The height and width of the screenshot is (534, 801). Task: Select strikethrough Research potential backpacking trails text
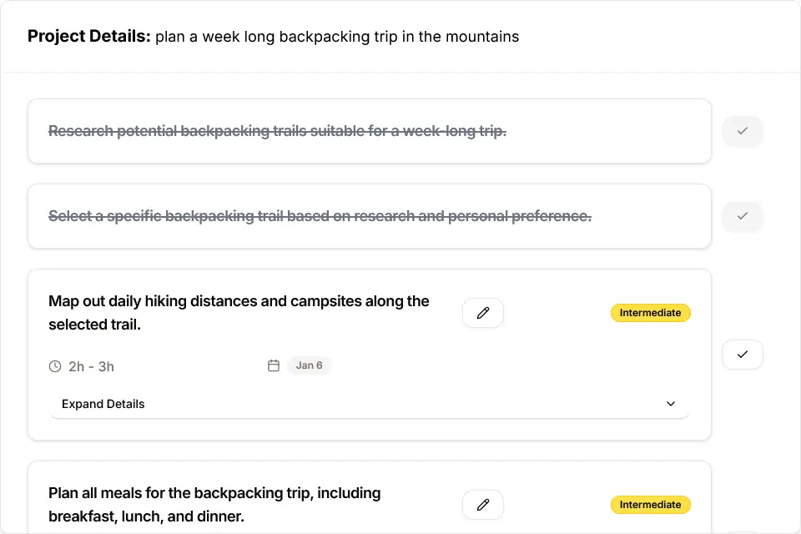tap(277, 131)
